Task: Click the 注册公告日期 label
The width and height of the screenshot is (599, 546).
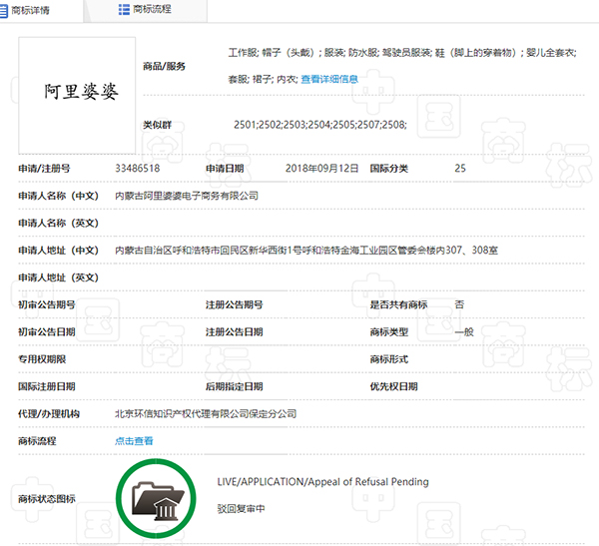Action: [235, 332]
